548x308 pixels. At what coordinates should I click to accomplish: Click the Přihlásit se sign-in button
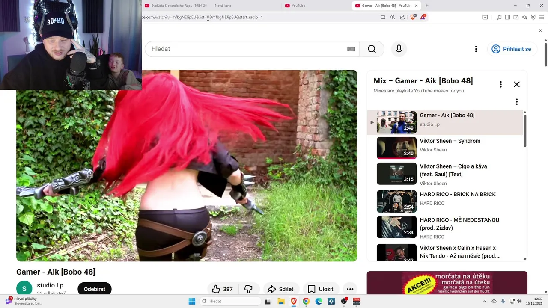coord(512,49)
